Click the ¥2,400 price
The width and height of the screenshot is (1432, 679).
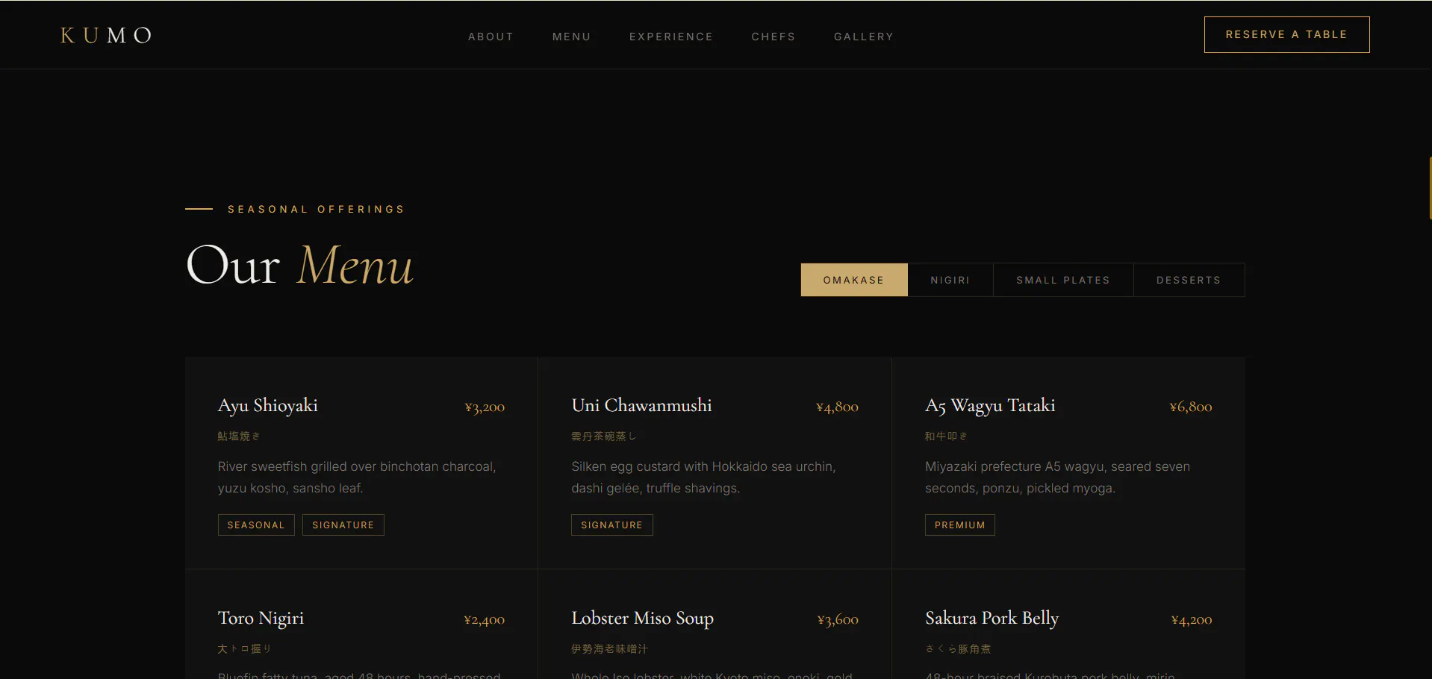(484, 619)
